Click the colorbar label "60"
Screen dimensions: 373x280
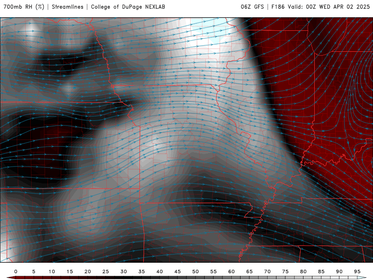click(x=231, y=272)
